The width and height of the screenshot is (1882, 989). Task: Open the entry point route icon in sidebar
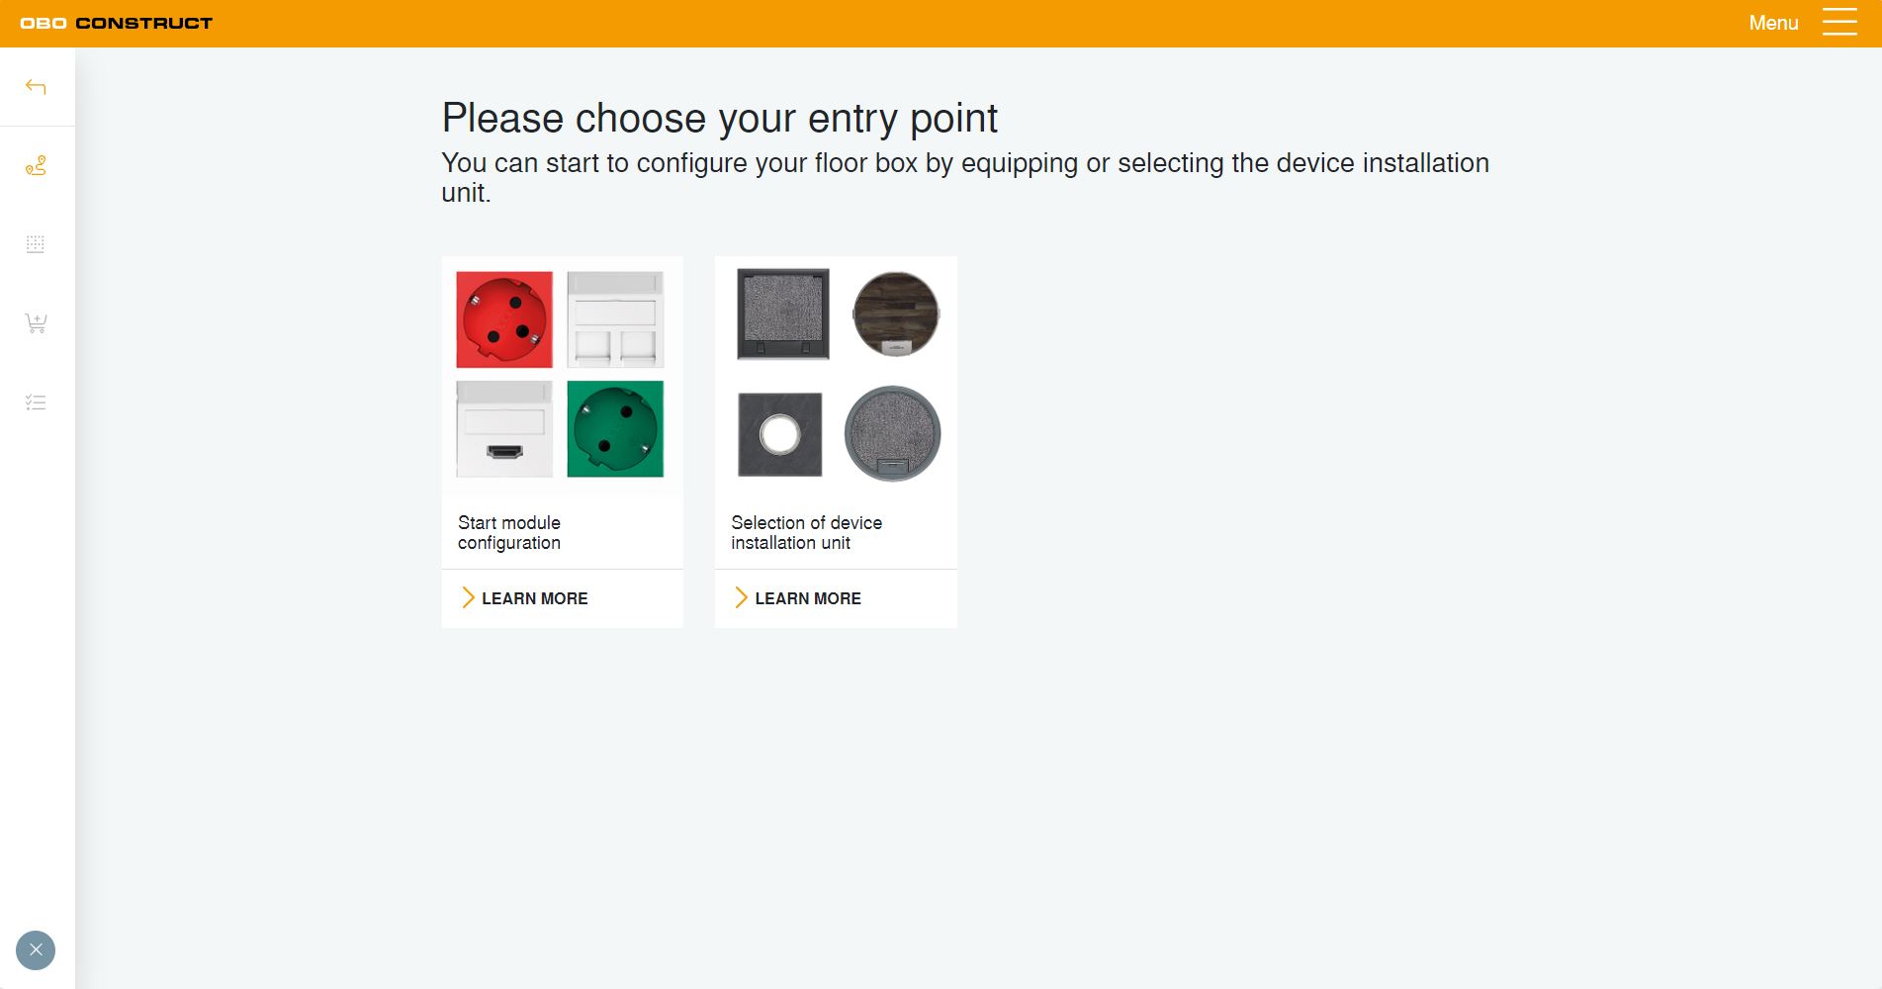36,166
